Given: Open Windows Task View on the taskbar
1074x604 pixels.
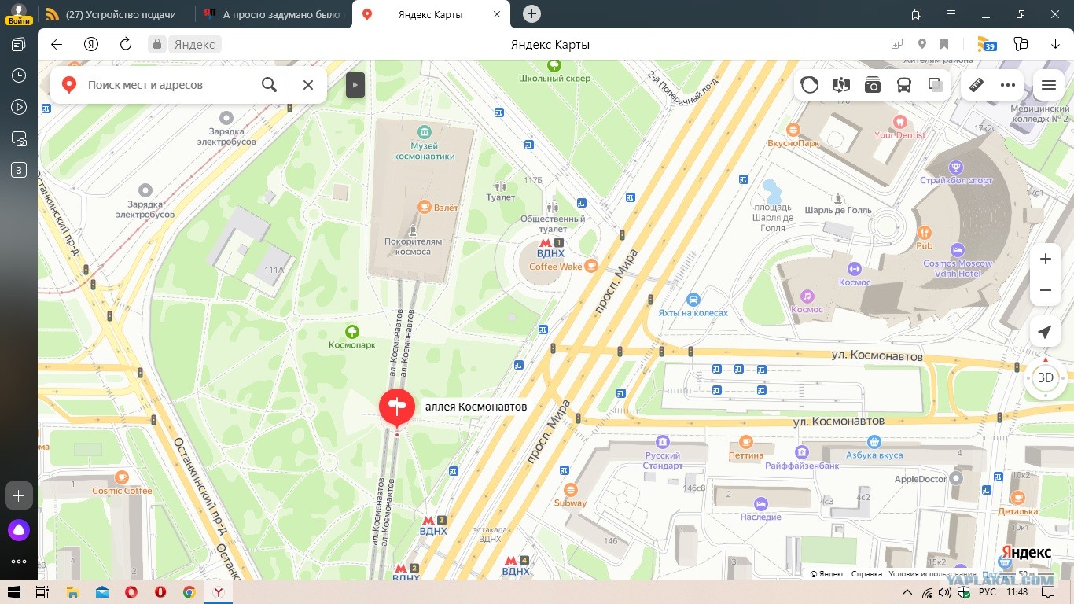Looking at the screenshot, I should 42,592.
